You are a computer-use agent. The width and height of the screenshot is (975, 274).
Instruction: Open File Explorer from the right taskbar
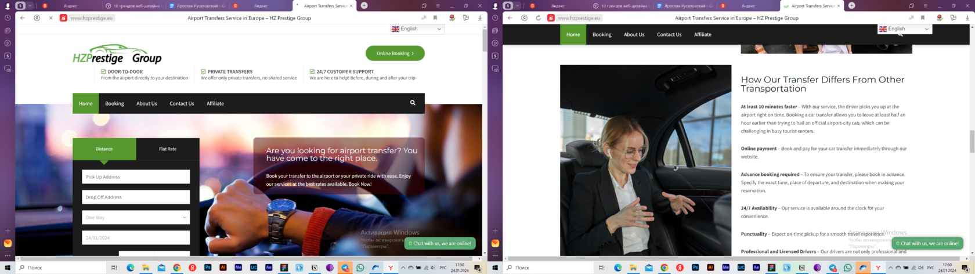click(x=633, y=268)
